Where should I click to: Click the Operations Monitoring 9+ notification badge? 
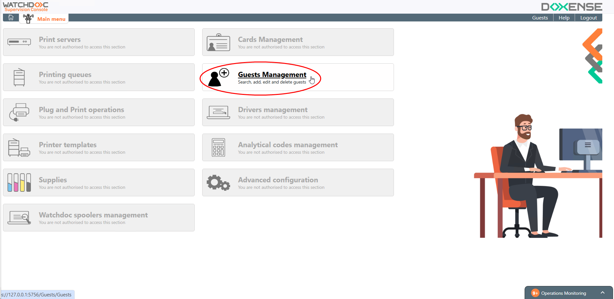(x=535, y=293)
